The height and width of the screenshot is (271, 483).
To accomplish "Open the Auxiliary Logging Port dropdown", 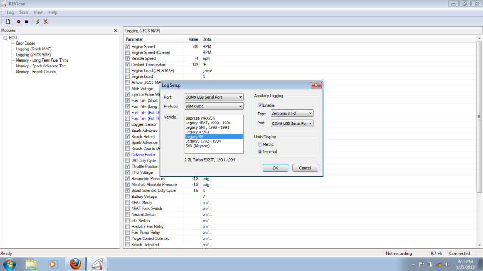I will tap(292, 123).
